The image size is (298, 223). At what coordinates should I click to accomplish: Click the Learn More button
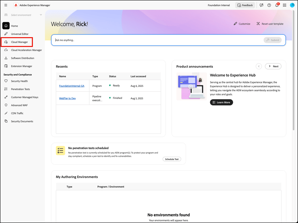click(x=221, y=102)
